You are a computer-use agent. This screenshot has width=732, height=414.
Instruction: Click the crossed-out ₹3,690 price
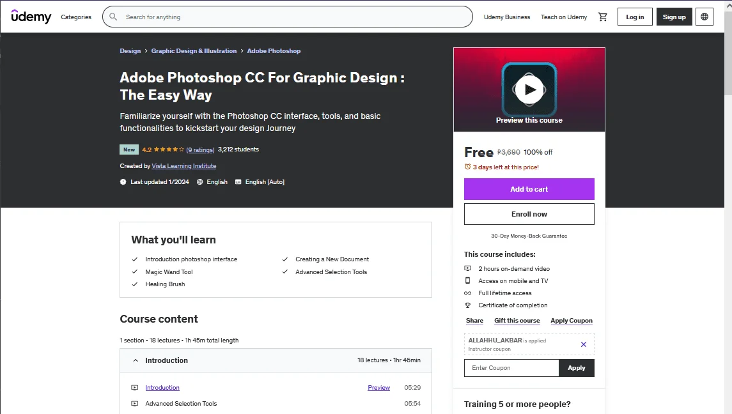pyautogui.click(x=508, y=152)
